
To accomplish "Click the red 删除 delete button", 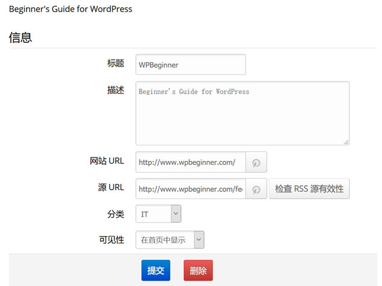I will point(198,270).
